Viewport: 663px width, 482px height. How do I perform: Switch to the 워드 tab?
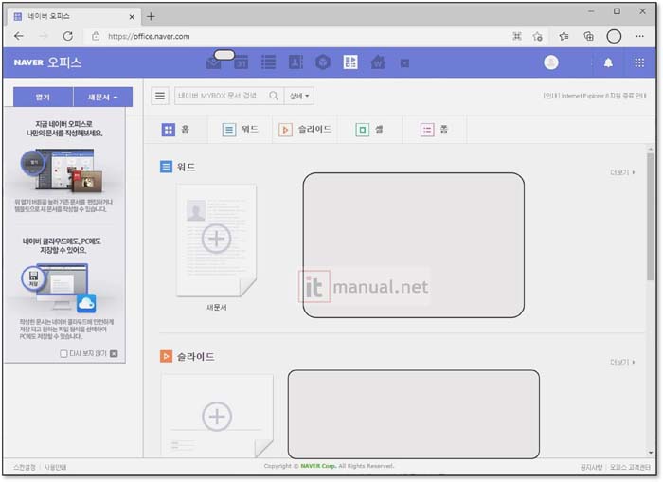[240, 130]
